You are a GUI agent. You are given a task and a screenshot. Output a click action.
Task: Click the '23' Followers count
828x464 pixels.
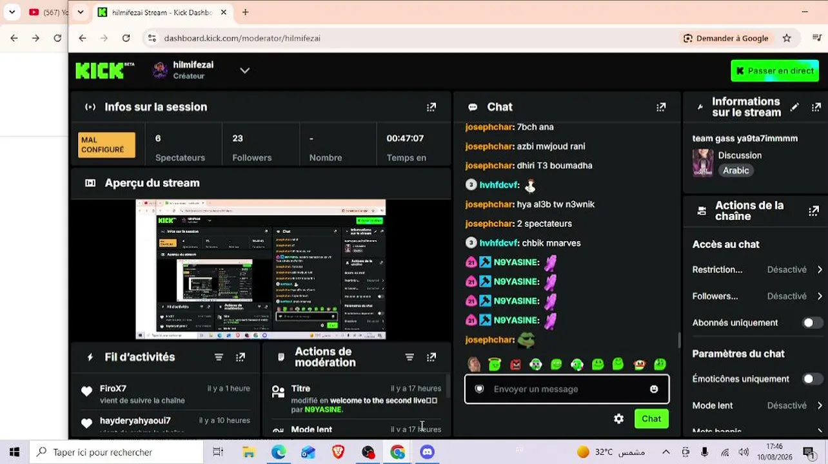point(237,139)
